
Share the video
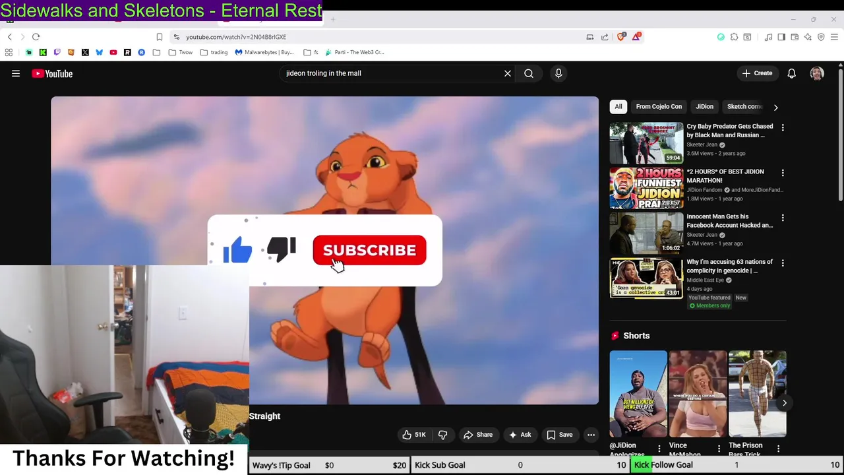[x=478, y=435]
